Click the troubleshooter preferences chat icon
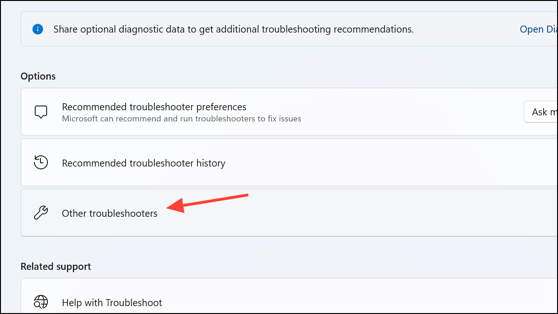 41,111
